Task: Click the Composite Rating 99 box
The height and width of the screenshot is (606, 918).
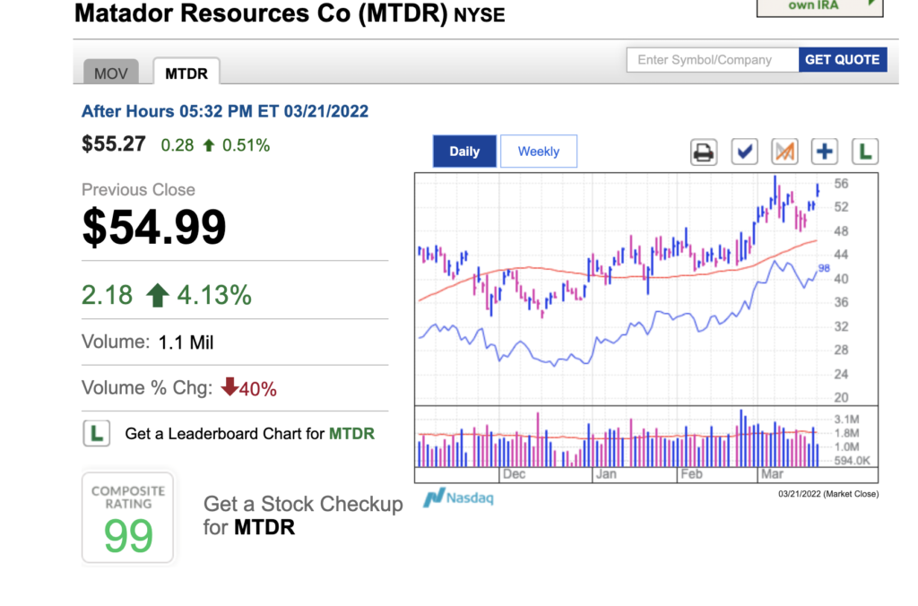Action: click(x=128, y=518)
